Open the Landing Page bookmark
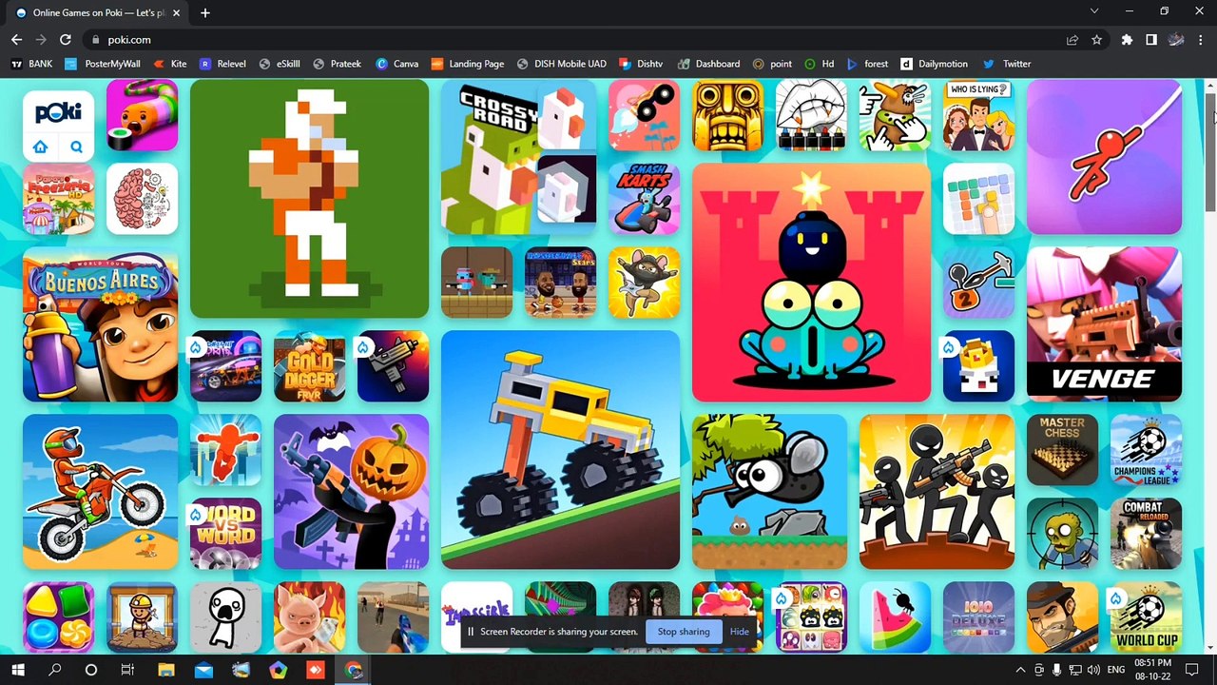The width and height of the screenshot is (1217, 685). (x=467, y=64)
